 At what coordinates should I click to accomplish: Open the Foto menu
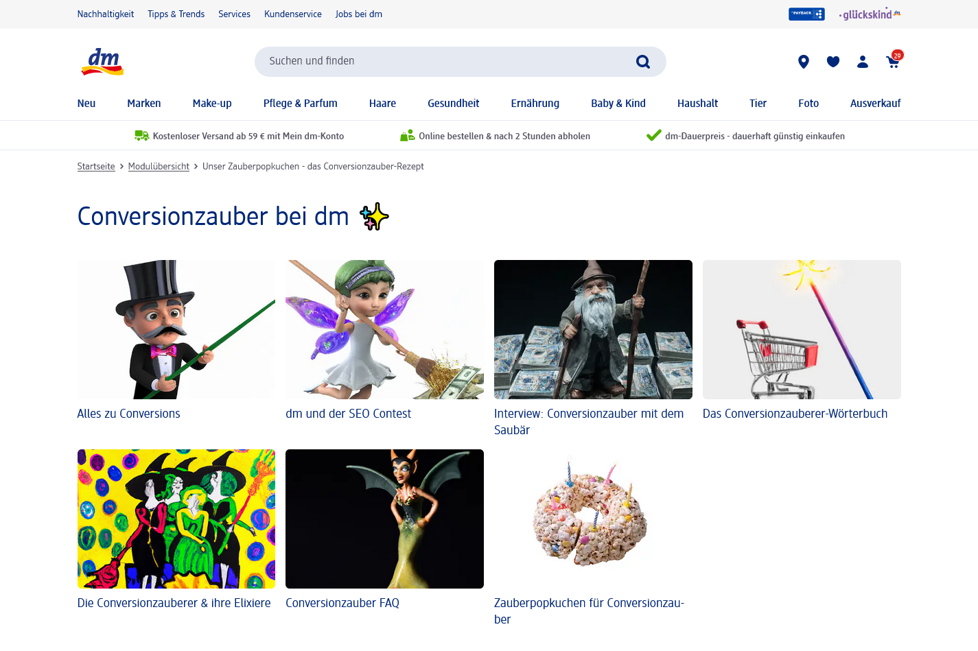[808, 104]
